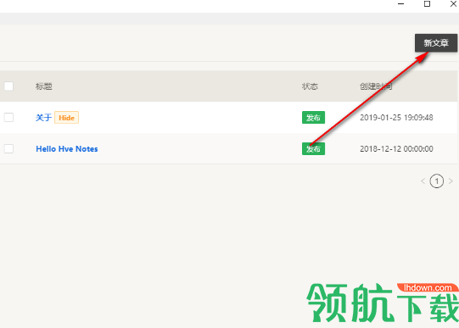Minimize the application window
Screen dimensions: 459x328
pyautogui.click(x=401, y=3)
